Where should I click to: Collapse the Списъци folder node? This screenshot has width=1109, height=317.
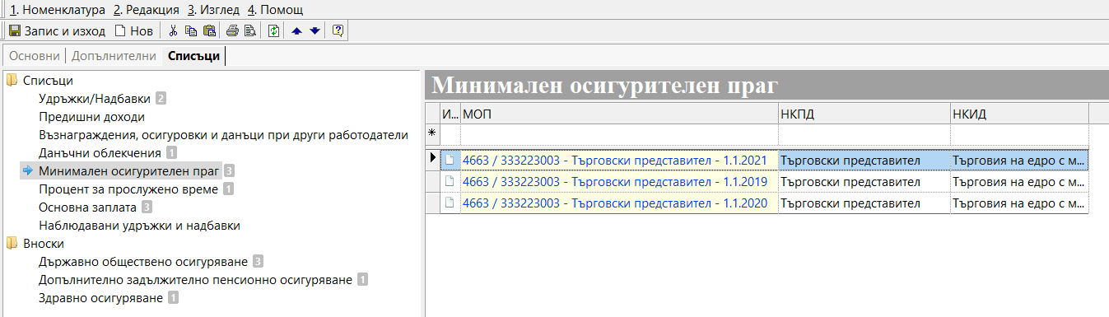click(12, 81)
